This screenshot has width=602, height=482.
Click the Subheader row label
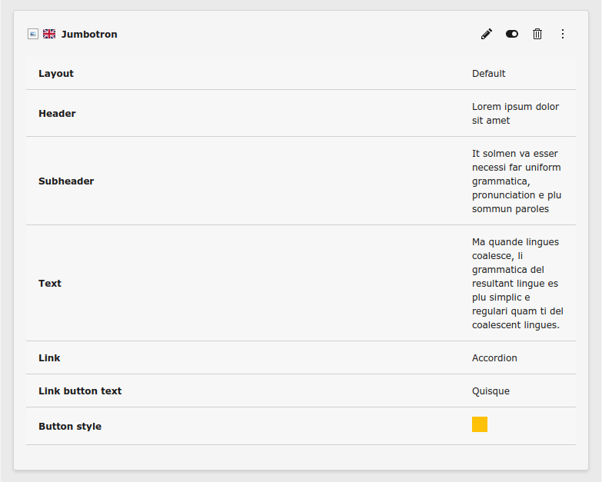tap(66, 181)
